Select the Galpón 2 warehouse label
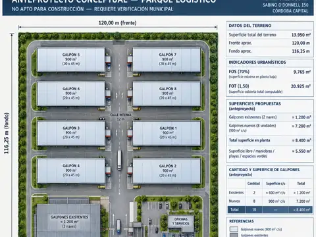316x237 pixels. pos(167,171)
